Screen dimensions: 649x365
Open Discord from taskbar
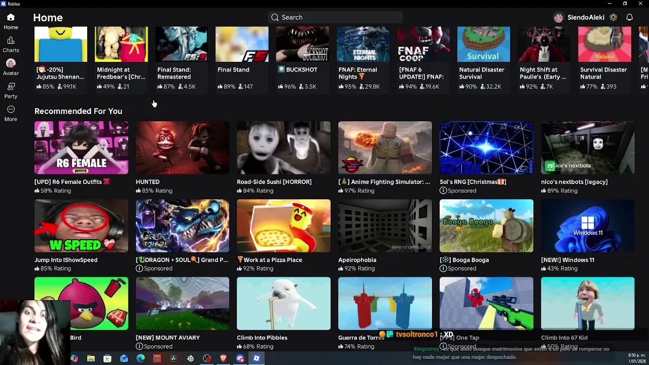pyautogui.click(x=240, y=358)
